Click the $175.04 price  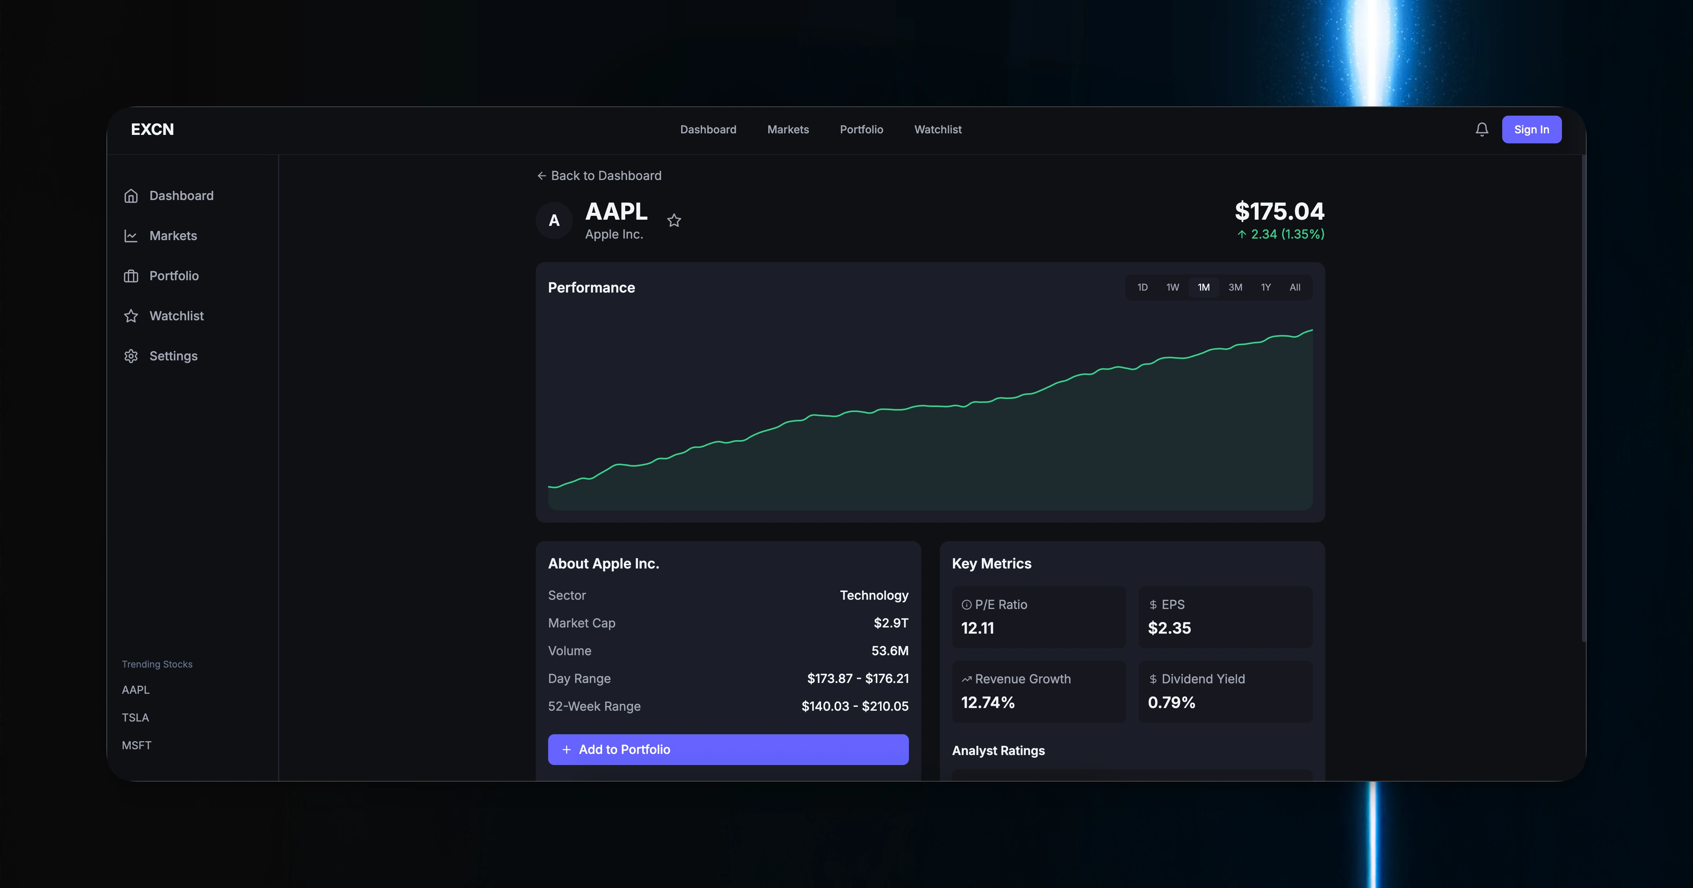tap(1280, 211)
